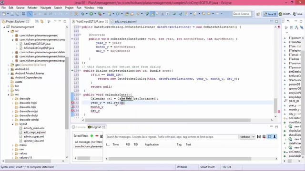The image size is (305, 171).
Task: Open the Run button dropdown arrow
Action: click(95, 14)
